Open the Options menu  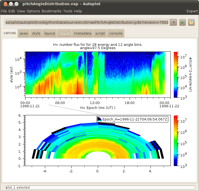(x=33, y=11)
